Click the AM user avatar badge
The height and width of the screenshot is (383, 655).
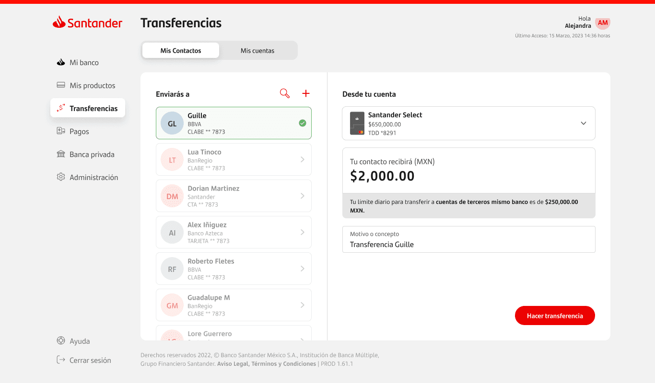[603, 23]
